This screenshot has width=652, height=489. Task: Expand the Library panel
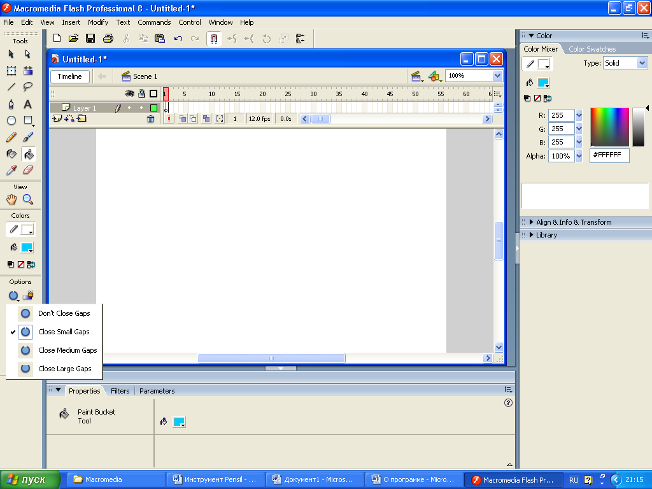532,235
